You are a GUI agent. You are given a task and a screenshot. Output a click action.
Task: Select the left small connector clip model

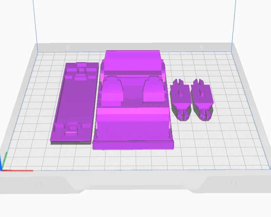(181, 100)
